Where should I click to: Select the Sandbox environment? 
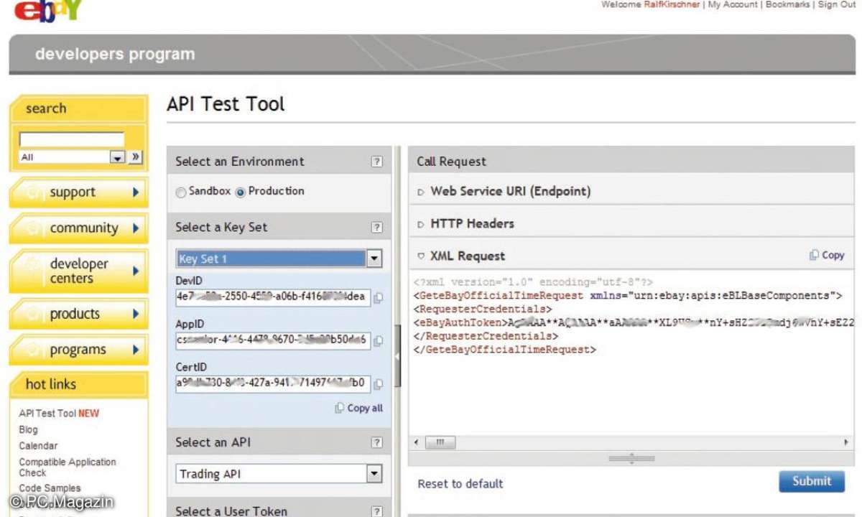pos(180,192)
